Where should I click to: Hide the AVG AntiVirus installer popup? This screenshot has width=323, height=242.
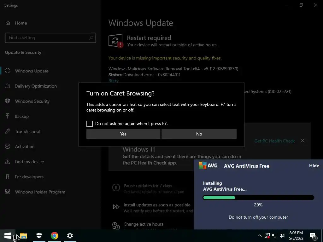coord(314,166)
